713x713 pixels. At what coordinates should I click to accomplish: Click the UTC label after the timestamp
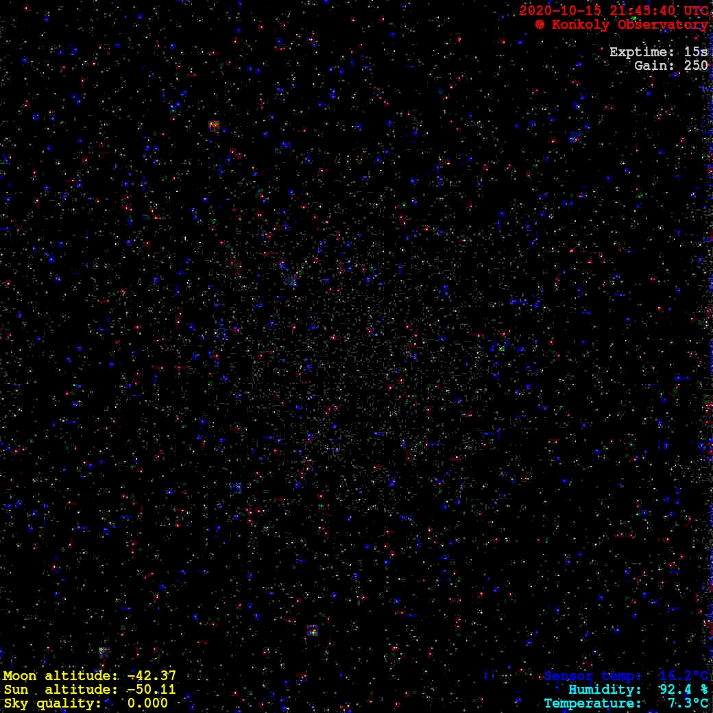[x=695, y=11]
